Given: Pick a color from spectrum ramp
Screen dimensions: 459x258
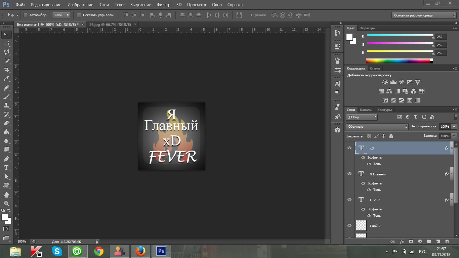Looking at the screenshot, I should pos(399,61).
